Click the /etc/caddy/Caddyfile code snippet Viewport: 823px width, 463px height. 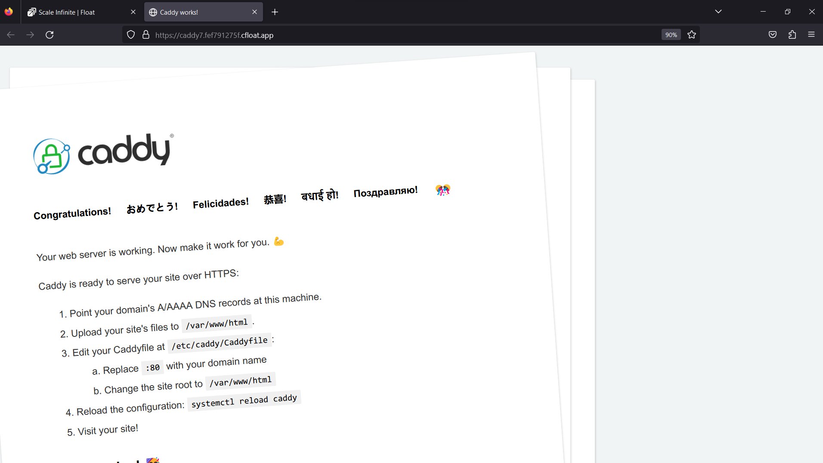coord(220,343)
